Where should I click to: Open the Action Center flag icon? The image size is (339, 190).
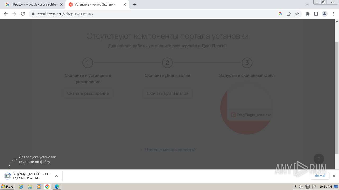pos(313,187)
